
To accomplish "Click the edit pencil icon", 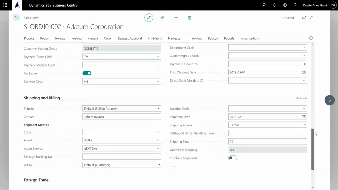I will pyautogui.click(x=149, y=18).
